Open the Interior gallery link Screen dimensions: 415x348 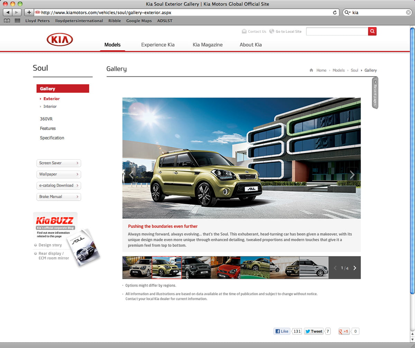pos(50,107)
